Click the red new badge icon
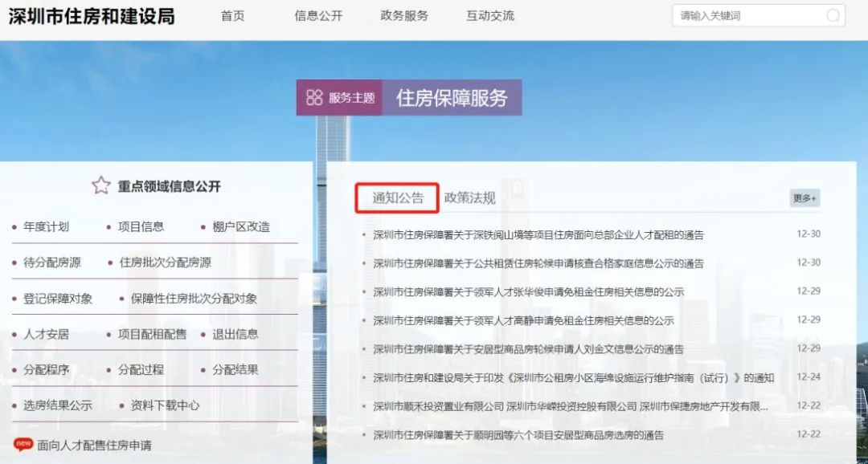 point(23,444)
